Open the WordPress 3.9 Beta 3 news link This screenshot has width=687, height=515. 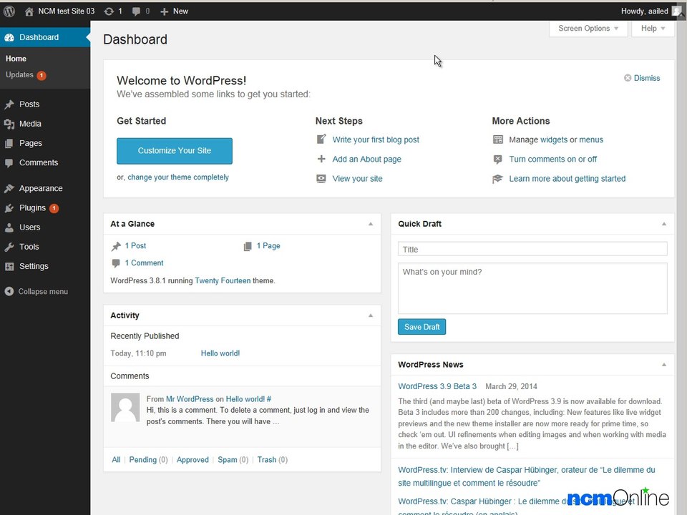(x=437, y=386)
